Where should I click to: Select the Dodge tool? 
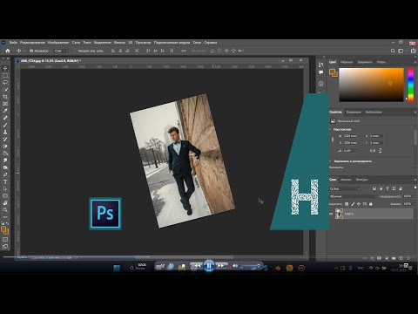point(5,167)
